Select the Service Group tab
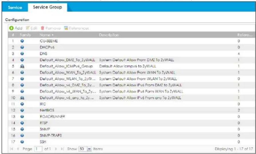This screenshot has height=154, width=256. point(47,7)
